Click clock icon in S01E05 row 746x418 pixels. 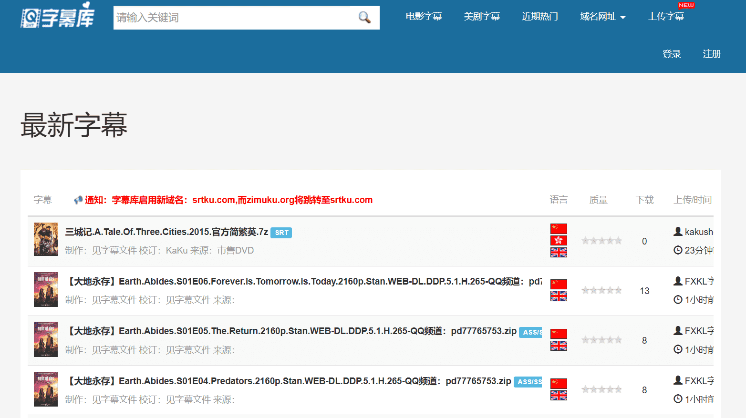[678, 349]
